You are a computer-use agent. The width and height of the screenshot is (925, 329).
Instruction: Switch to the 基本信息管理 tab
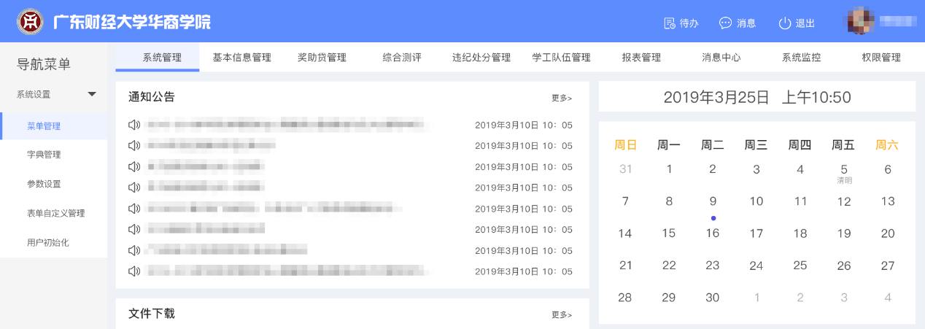pos(241,58)
